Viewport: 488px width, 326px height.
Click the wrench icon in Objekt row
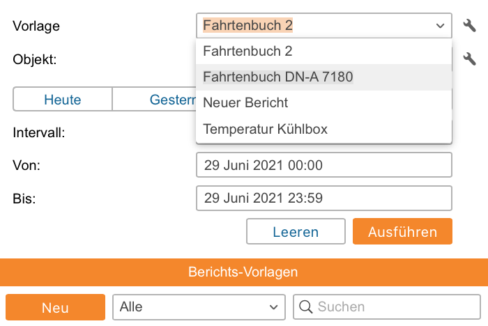(x=469, y=59)
